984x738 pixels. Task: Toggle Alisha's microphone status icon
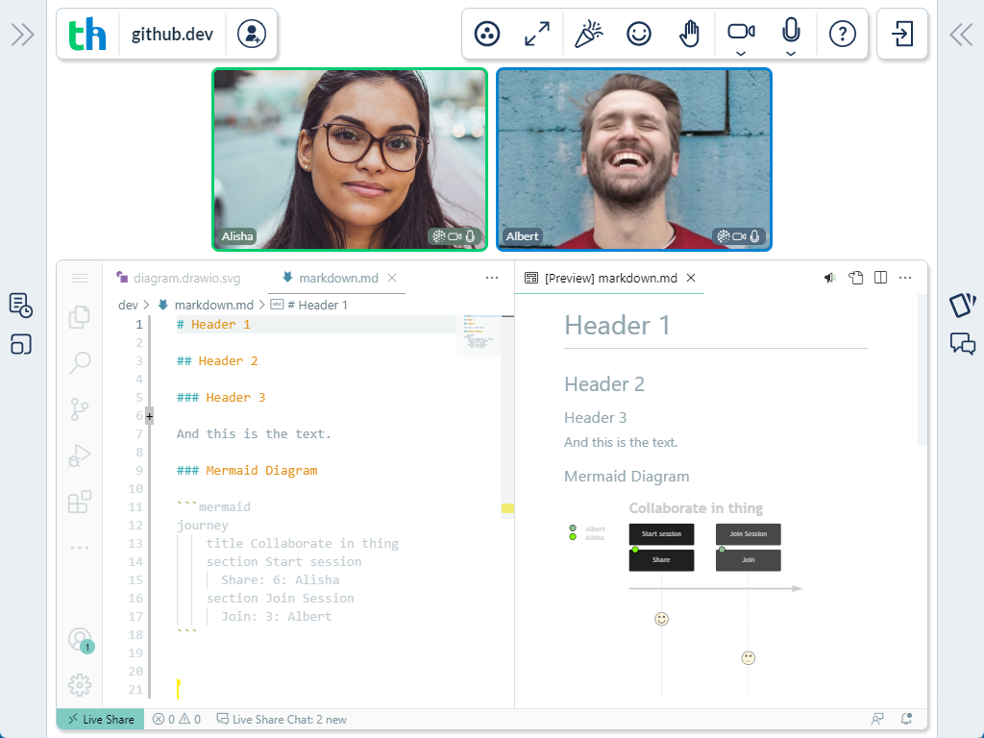470,236
